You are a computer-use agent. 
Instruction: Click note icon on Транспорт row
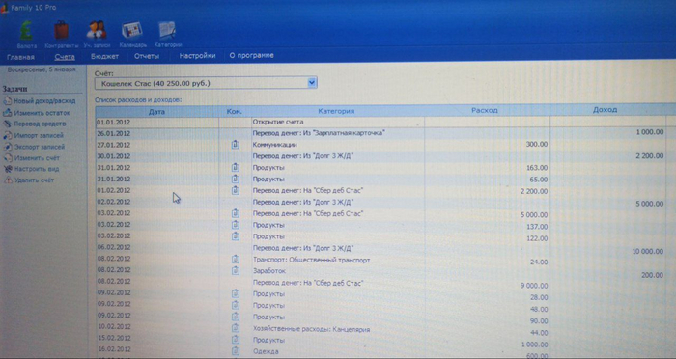tap(235, 259)
